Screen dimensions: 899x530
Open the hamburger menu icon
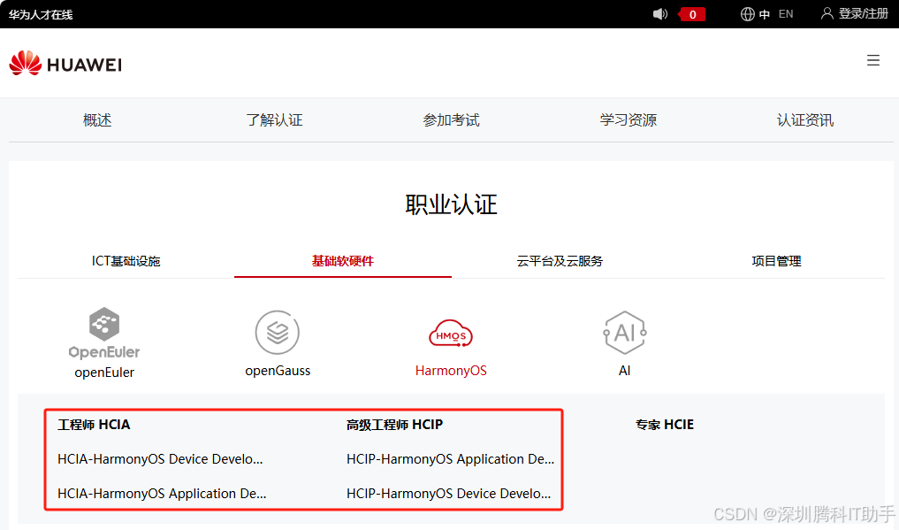[x=872, y=60]
